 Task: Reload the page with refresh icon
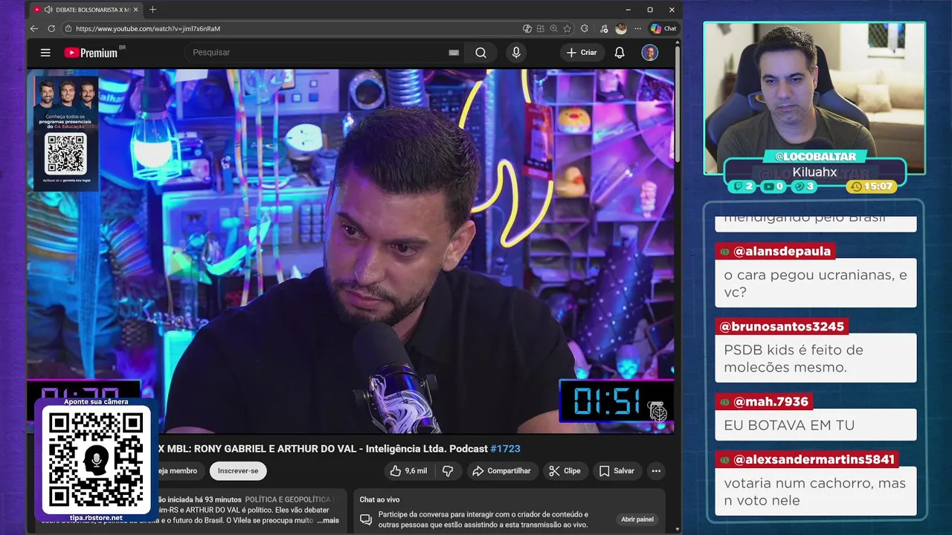51,28
